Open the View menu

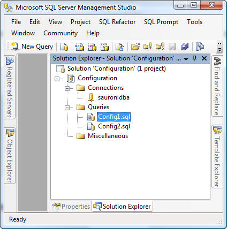pos(55,22)
